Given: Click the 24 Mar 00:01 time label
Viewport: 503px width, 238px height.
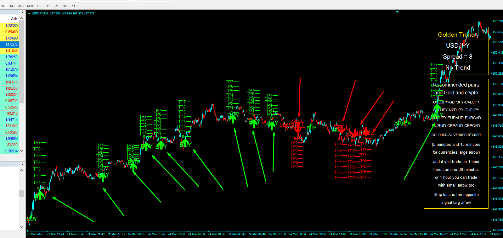Looking at the screenshot, I should [x=136, y=234].
